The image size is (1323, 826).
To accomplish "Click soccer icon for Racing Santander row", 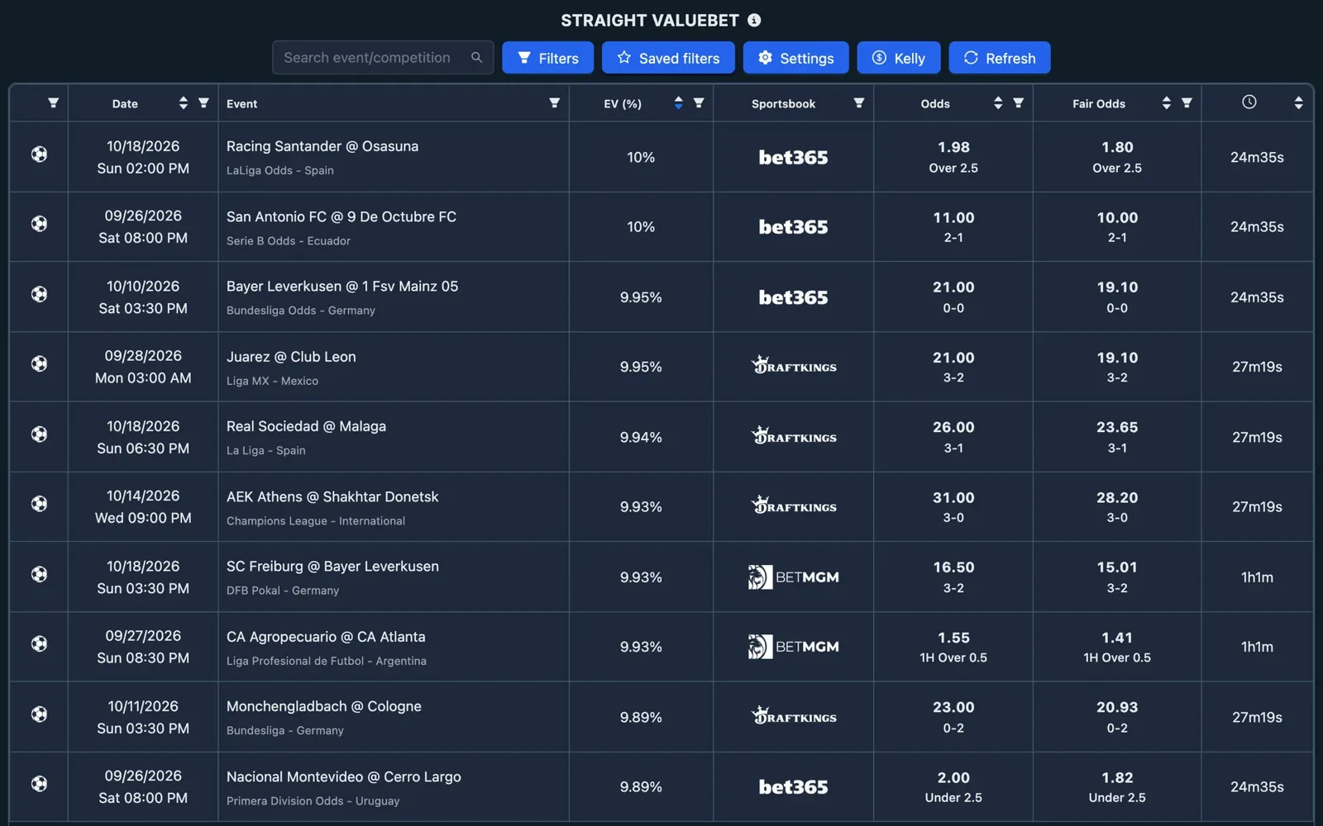I will [39, 154].
